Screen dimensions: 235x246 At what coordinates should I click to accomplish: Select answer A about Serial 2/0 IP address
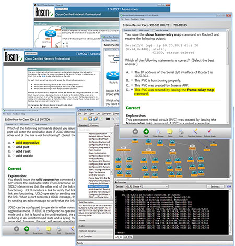pos(132,72)
